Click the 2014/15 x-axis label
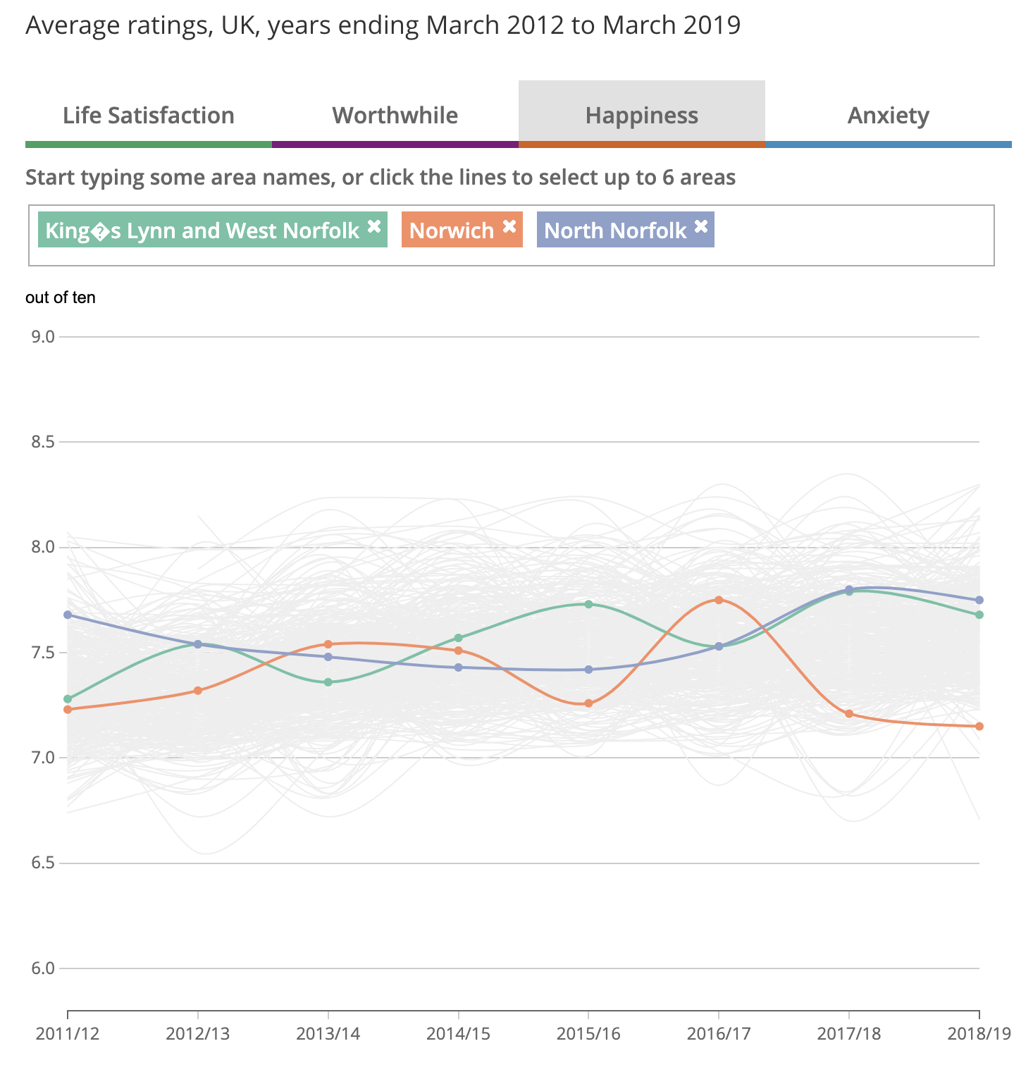The width and height of the screenshot is (1033, 1077). tap(459, 1033)
